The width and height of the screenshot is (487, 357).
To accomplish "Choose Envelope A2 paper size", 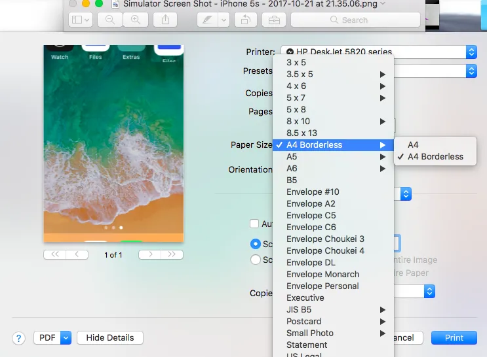I will coord(333,204).
